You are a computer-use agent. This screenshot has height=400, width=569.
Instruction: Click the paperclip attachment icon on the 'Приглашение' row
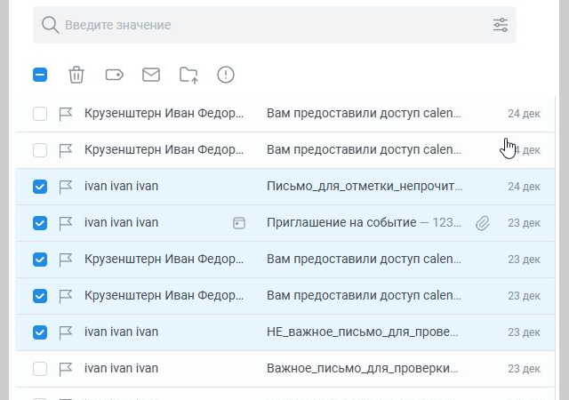pos(483,223)
